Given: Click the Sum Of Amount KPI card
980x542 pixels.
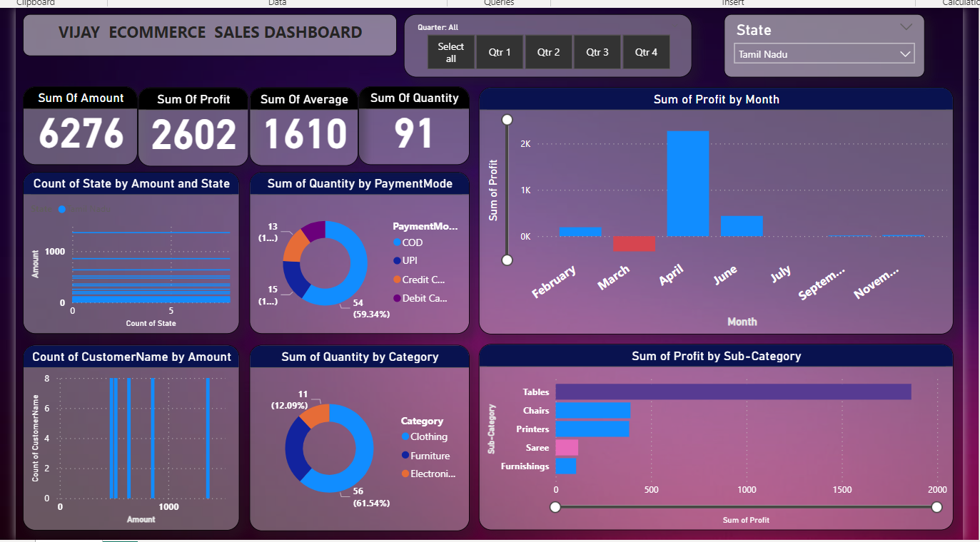Looking at the screenshot, I should click(80, 126).
